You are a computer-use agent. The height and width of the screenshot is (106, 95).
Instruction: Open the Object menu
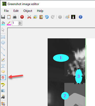[28, 11]
